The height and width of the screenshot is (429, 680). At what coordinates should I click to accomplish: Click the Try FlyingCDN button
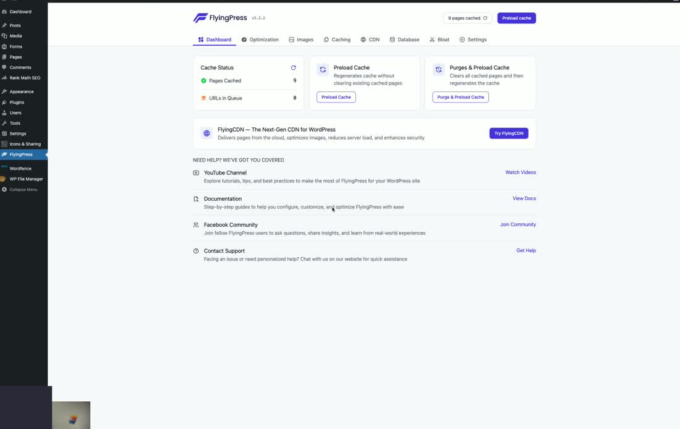coord(509,133)
